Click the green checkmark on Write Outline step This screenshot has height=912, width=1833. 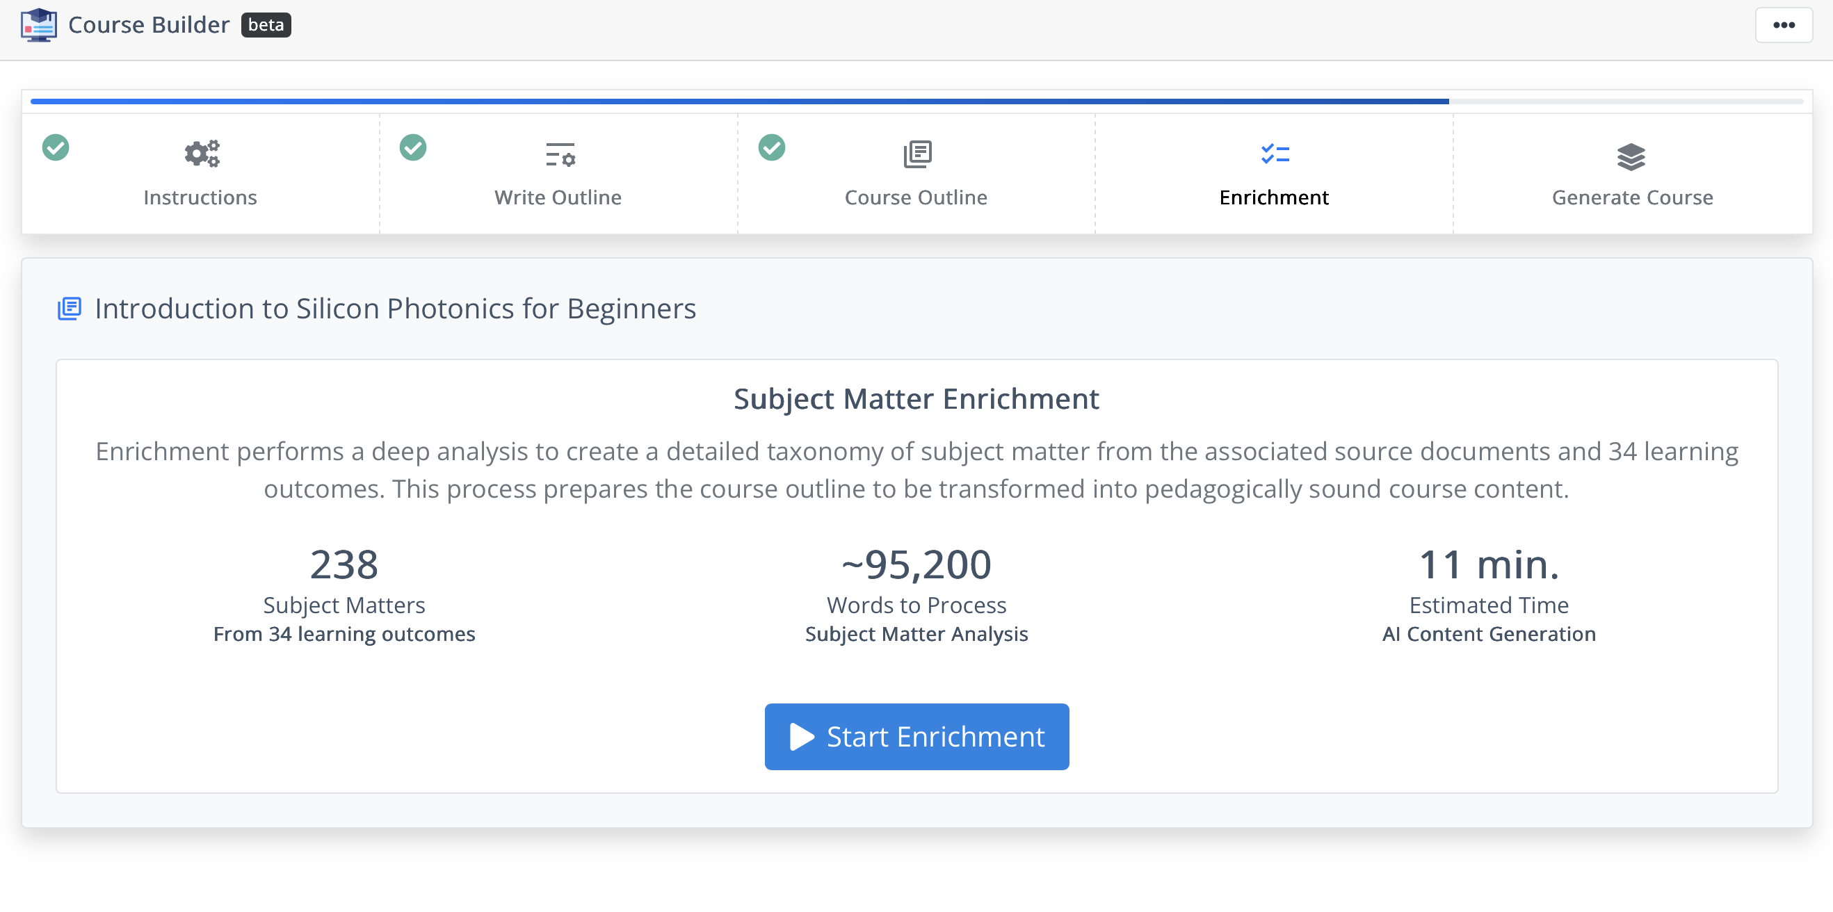point(413,148)
